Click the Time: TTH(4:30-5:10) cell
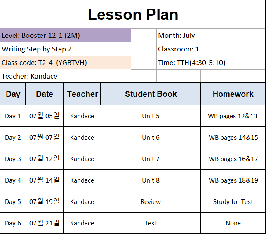This screenshot has width=266, height=234. point(211,63)
